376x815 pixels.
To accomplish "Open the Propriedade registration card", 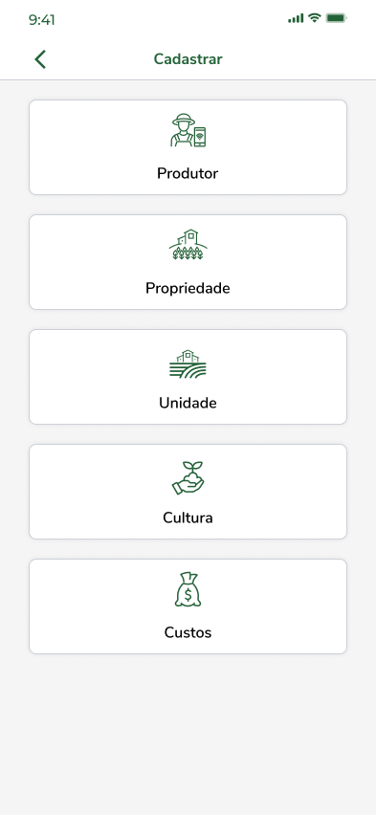I will (x=188, y=262).
